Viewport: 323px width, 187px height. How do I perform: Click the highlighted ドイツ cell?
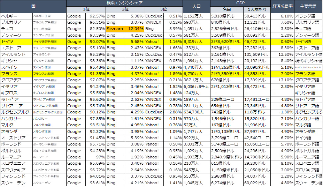tap(16, 42)
